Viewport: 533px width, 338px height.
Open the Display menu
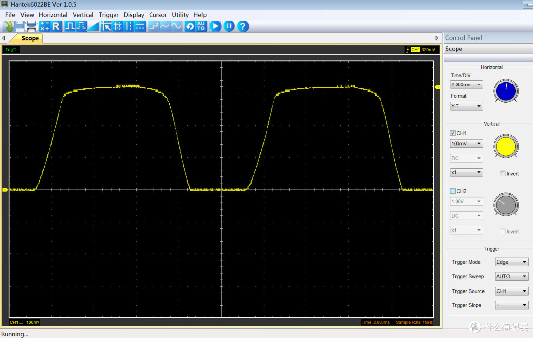[134, 15]
